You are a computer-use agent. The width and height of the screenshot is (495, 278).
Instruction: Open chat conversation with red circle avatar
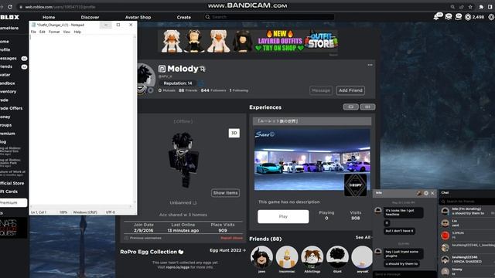[x=466, y=235]
